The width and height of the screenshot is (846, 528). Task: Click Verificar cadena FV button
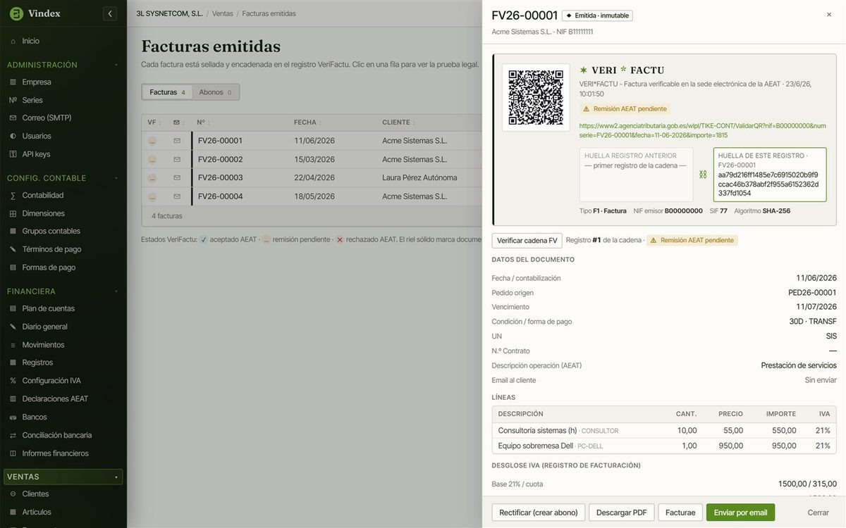coord(527,241)
